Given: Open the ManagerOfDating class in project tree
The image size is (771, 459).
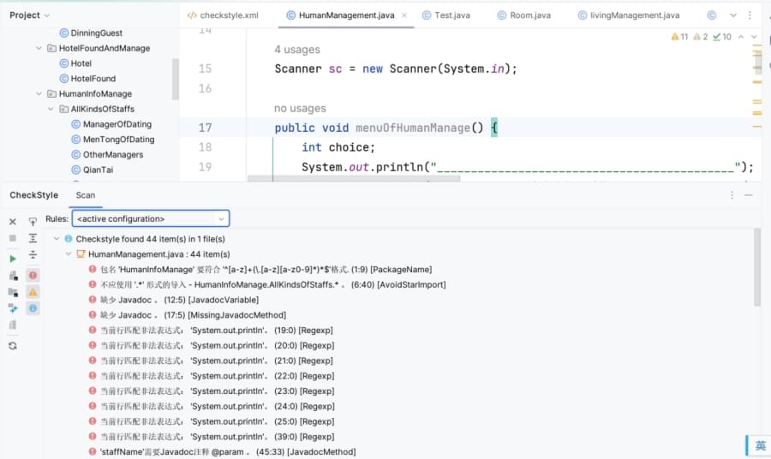Looking at the screenshot, I should point(117,125).
